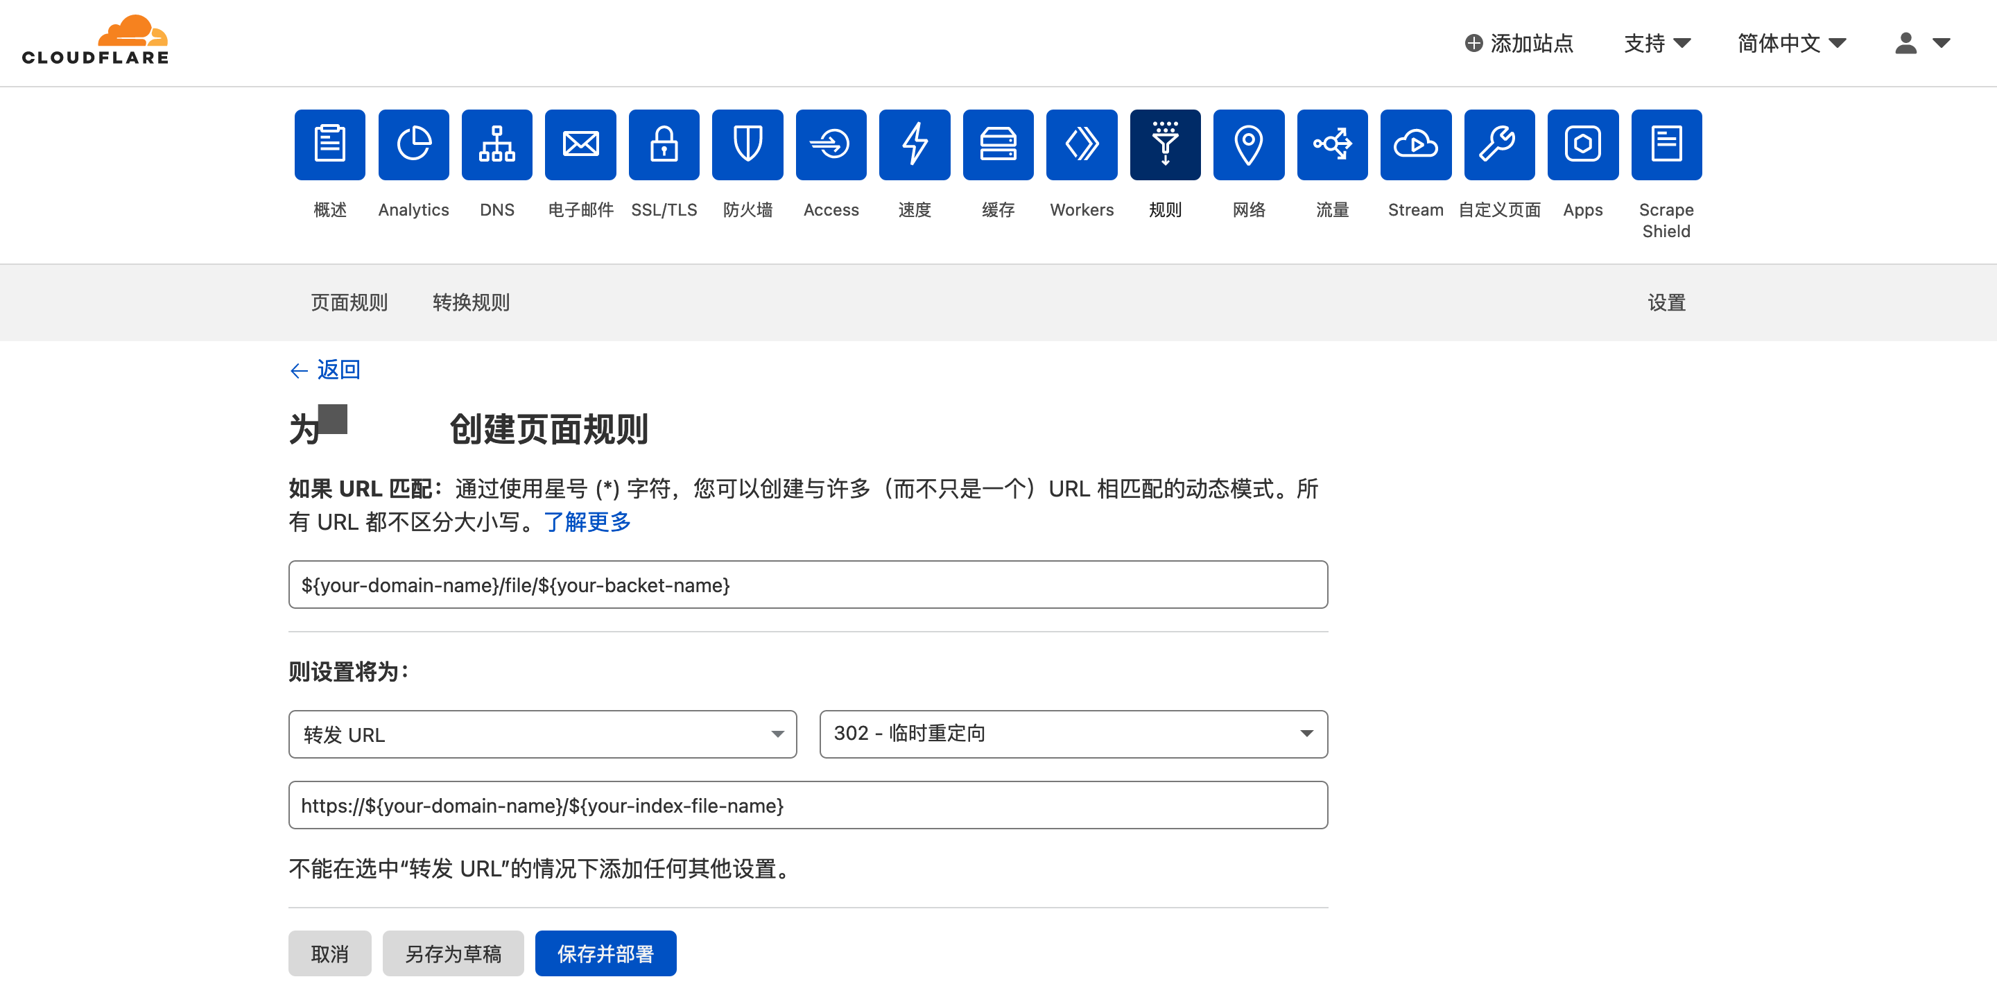The width and height of the screenshot is (1997, 986).
Task: Open the 支持 support menu
Action: [1657, 42]
